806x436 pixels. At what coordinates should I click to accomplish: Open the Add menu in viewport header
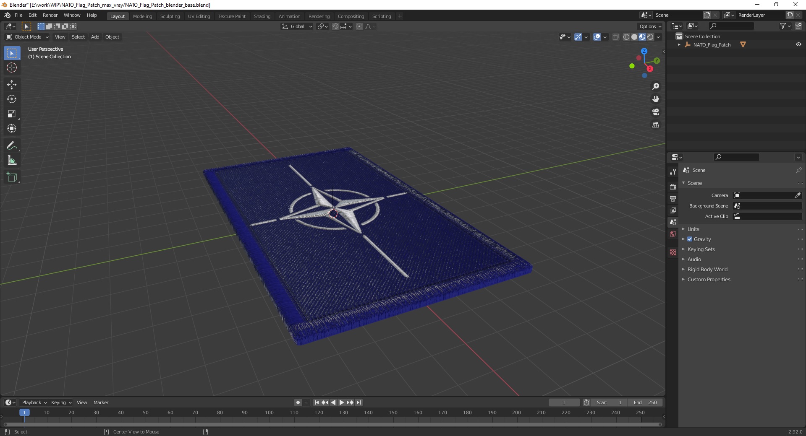pos(95,37)
